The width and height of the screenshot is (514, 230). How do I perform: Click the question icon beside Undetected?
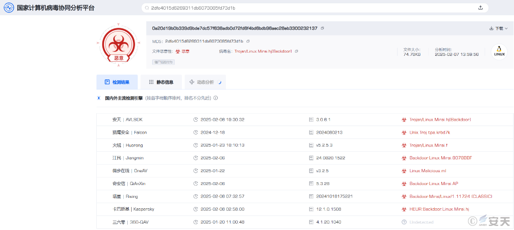point(404,222)
